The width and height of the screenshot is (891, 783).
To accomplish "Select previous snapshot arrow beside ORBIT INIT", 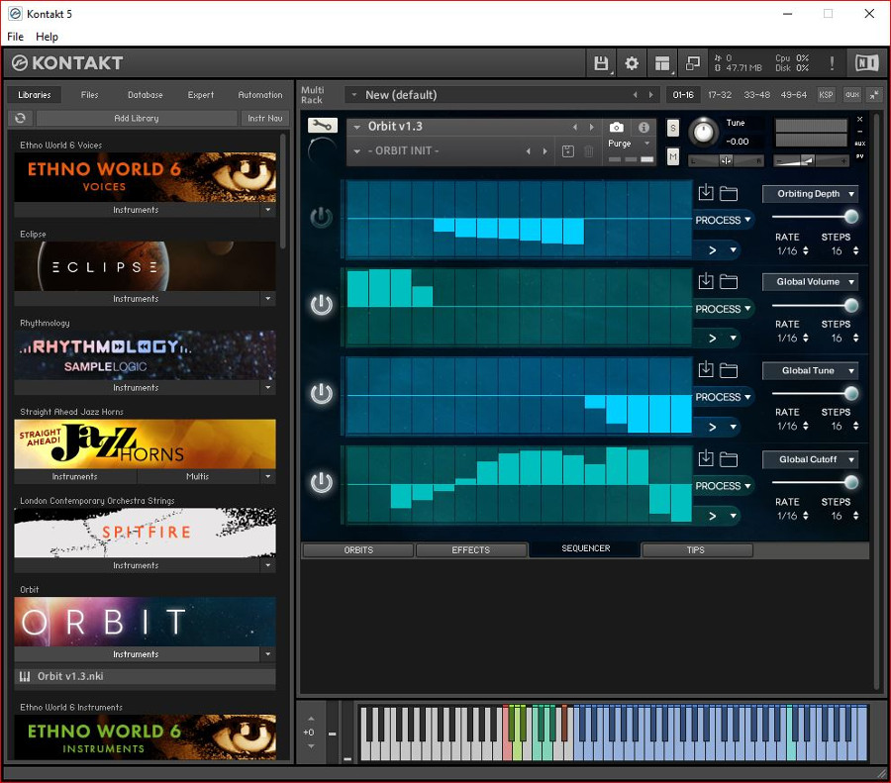I will click(529, 151).
